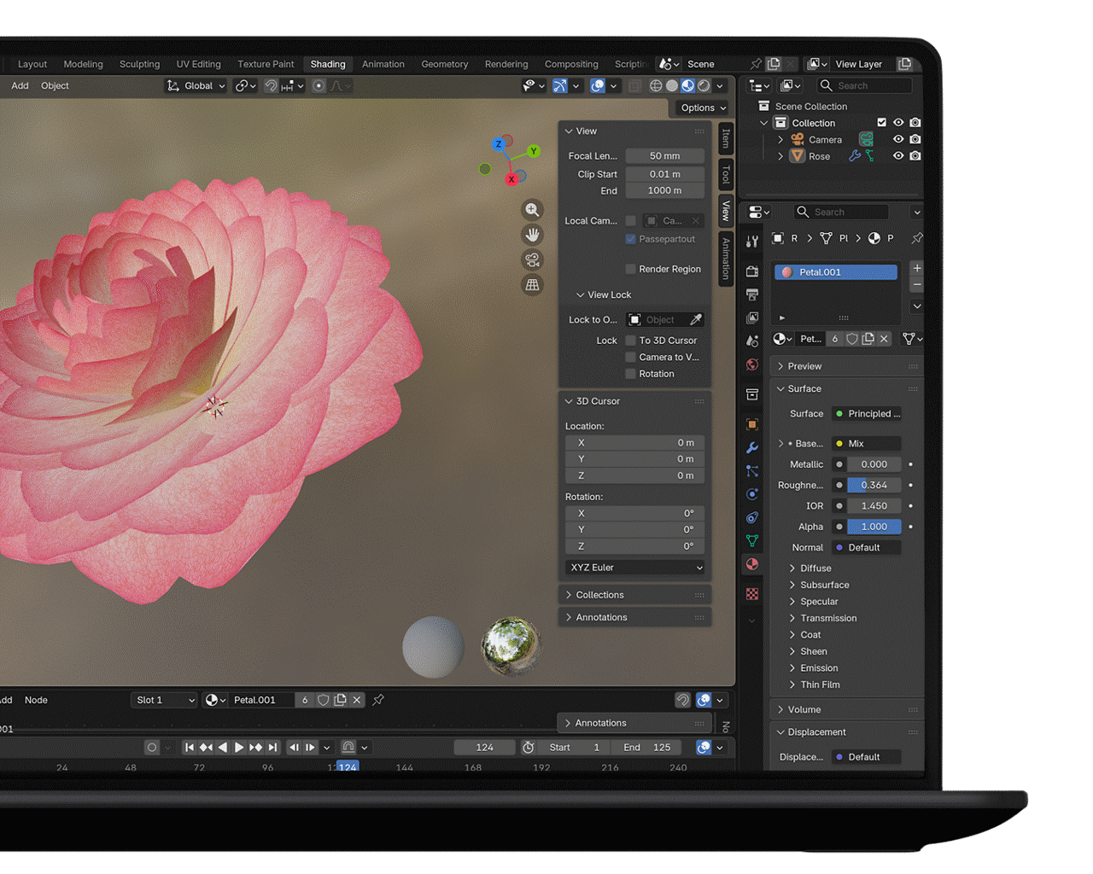
Task: Open the Material properties tab icon
Action: pos(752,563)
